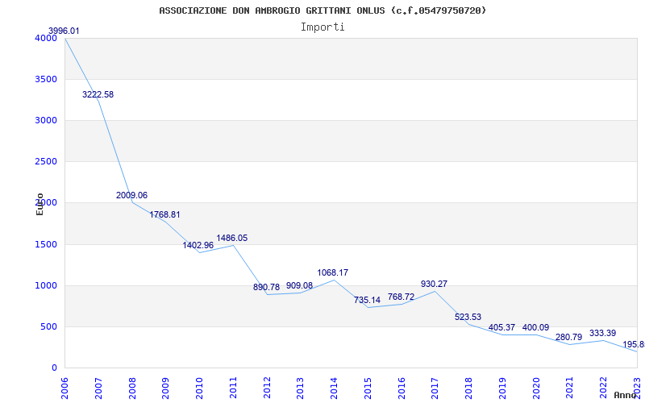Click the 2011 year axis label
The width and height of the screenshot is (645, 403).
(233, 388)
